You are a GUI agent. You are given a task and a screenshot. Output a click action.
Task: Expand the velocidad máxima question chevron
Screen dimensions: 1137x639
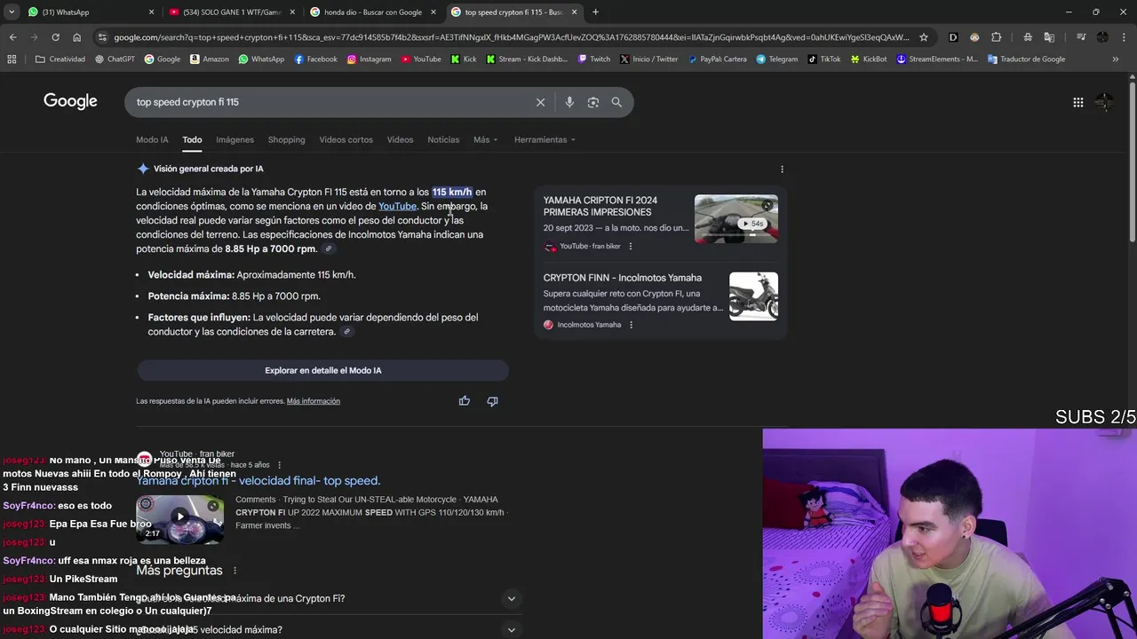pyautogui.click(x=511, y=630)
